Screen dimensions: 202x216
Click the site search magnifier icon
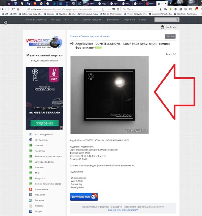tap(177, 20)
